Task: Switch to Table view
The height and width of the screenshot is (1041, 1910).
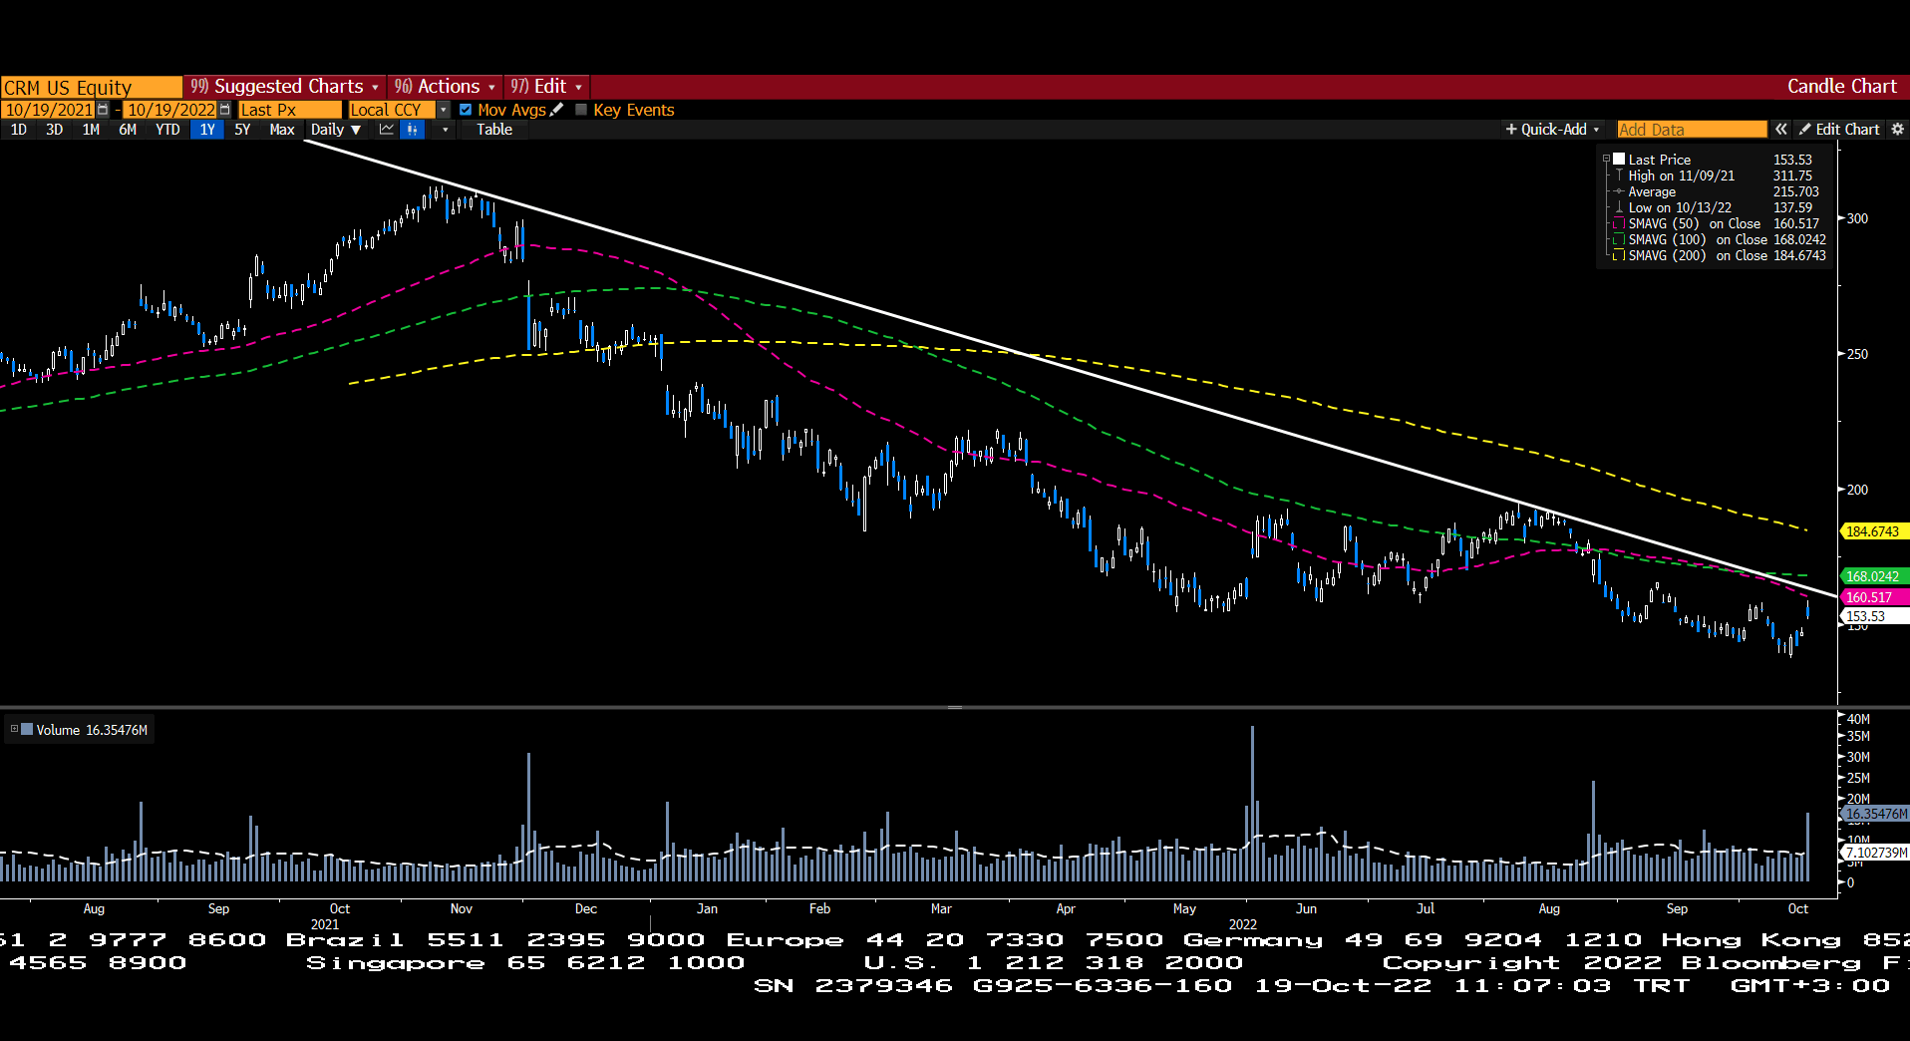Action: tap(494, 130)
